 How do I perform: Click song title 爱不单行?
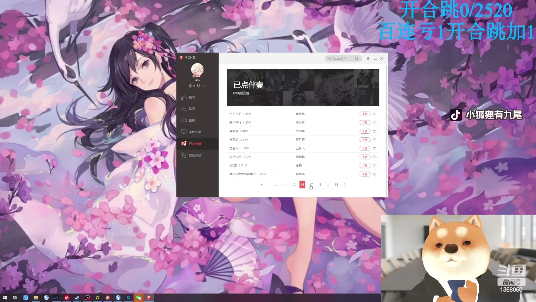click(235, 122)
